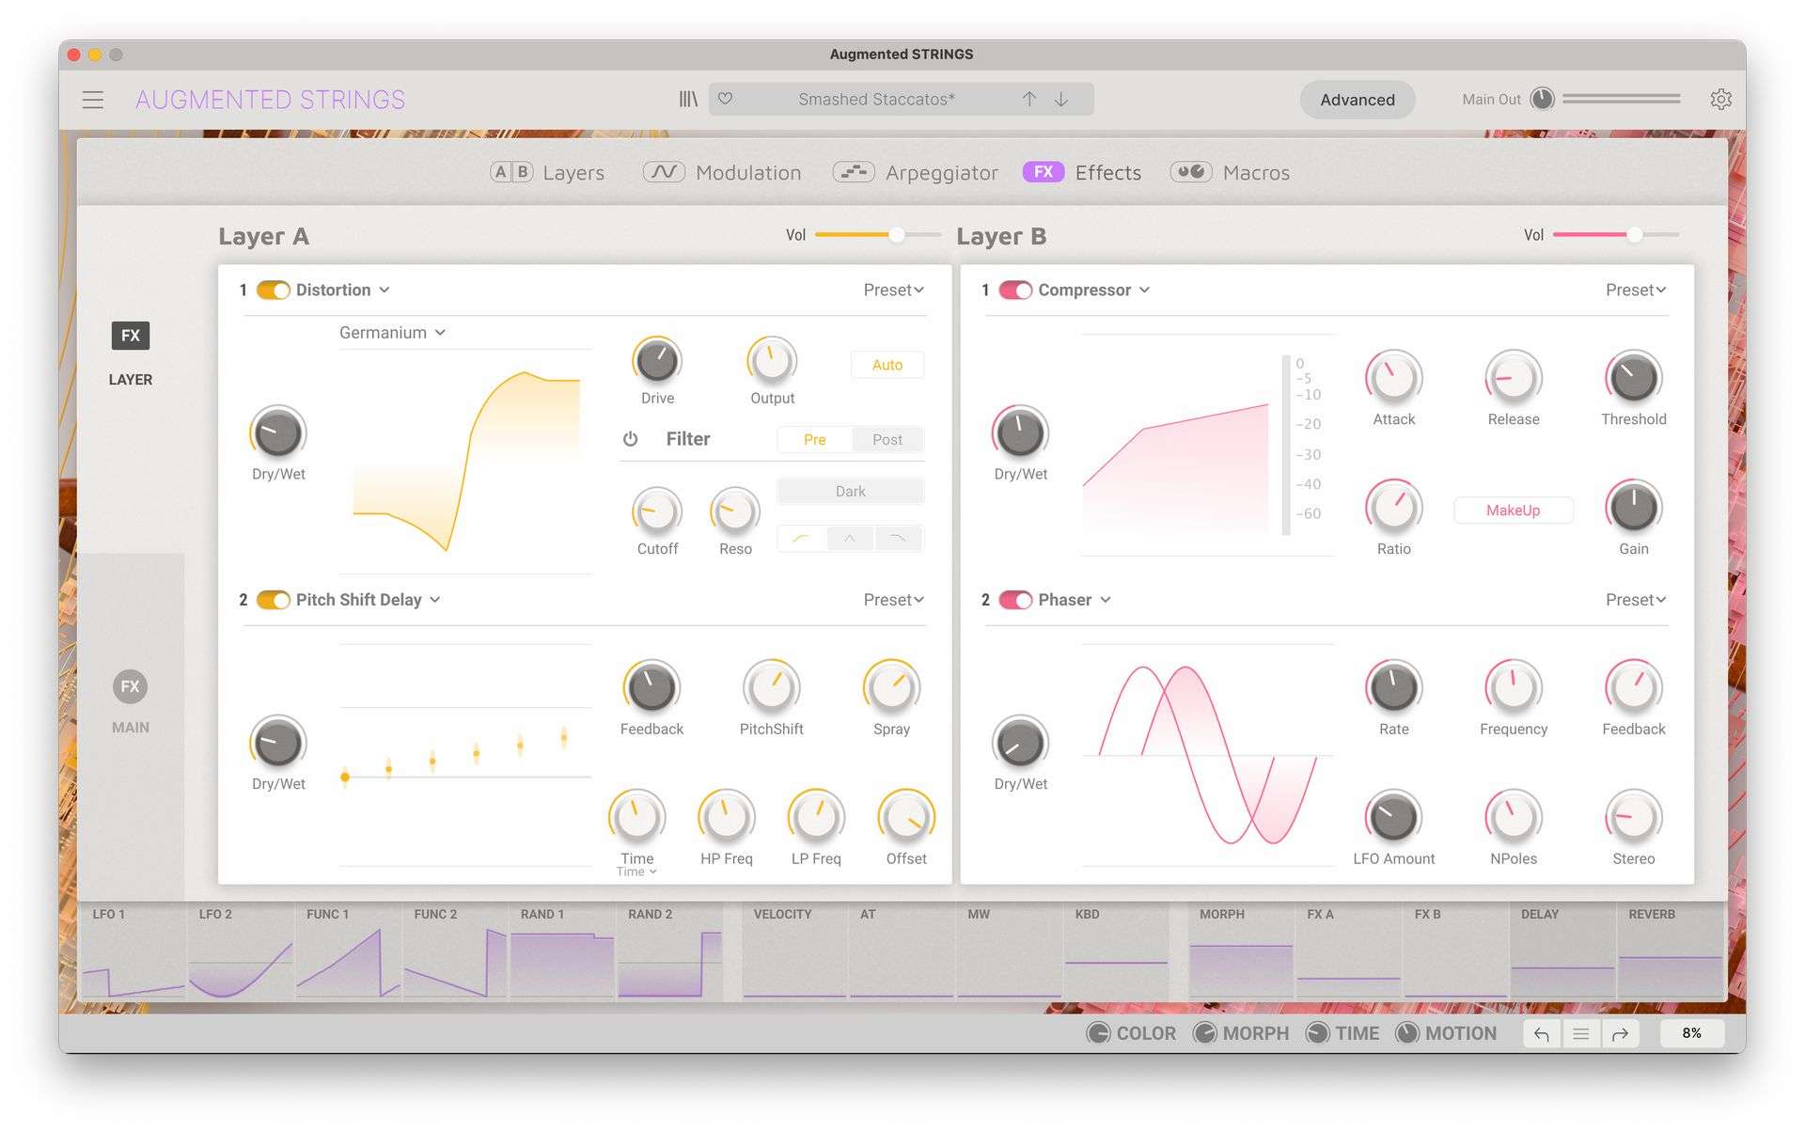Switch to the Modulation tab

(721, 172)
